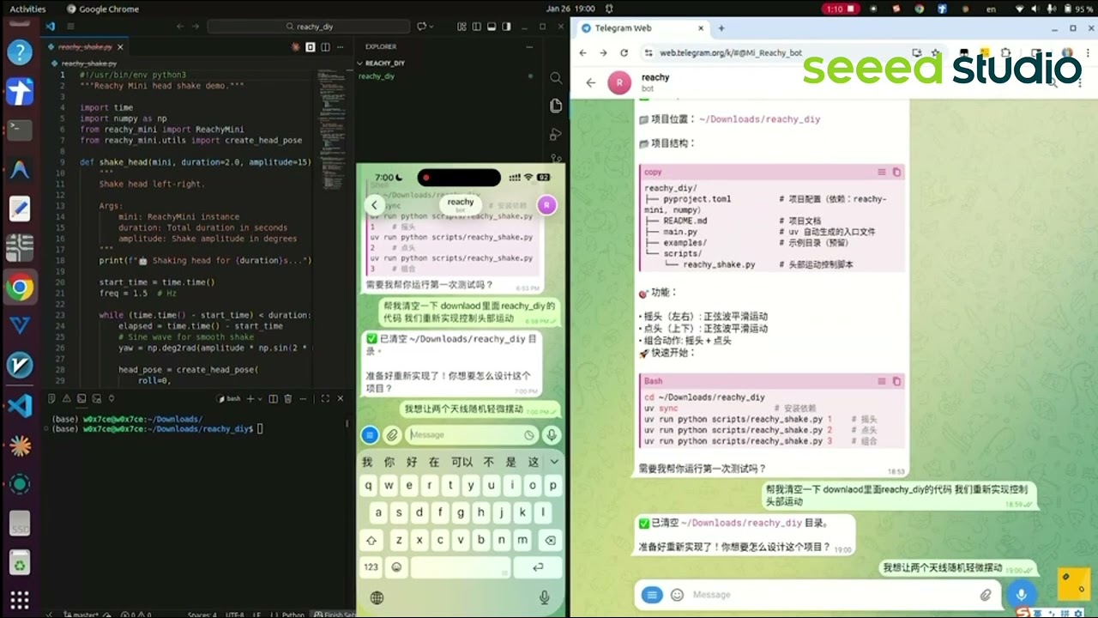Copy the Bash code block in Telegram Web
Image resolution: width=1098 pixels, height=618 pixels.
896,381
